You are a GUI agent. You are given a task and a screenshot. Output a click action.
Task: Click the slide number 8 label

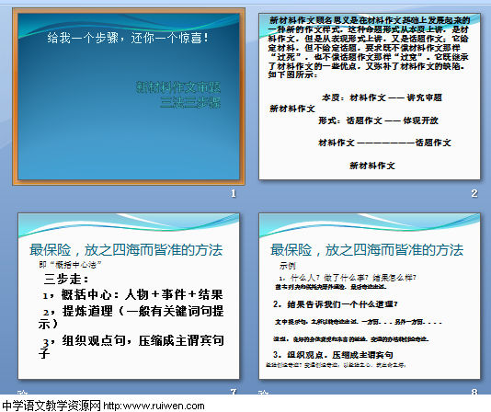[474, 392]
